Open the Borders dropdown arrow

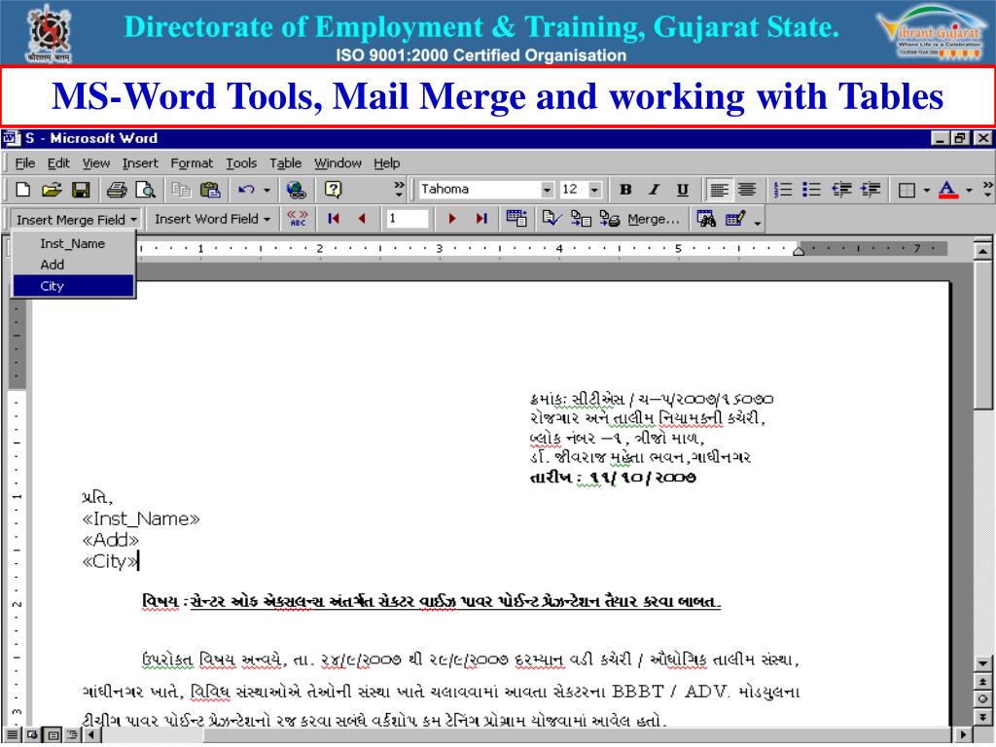[926, 190]
